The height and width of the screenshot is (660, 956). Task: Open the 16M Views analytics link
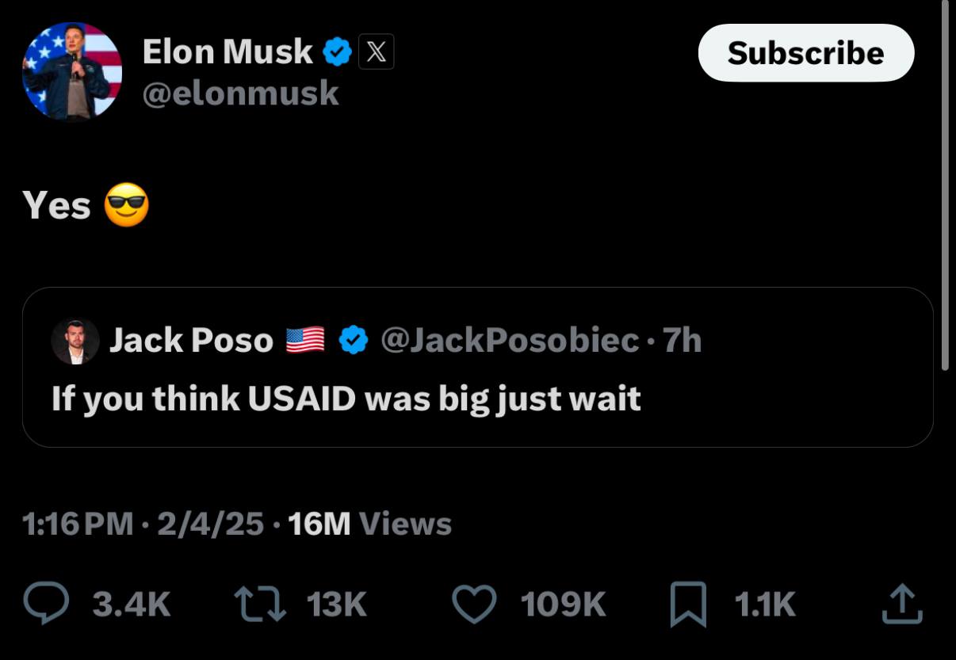pyautogui.click(x=369, y=524)
